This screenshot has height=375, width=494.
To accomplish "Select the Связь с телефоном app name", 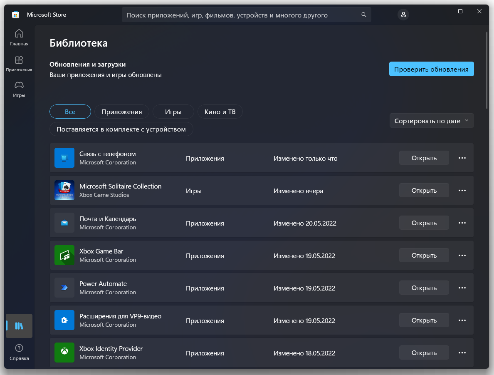I will tap(107, 154).
